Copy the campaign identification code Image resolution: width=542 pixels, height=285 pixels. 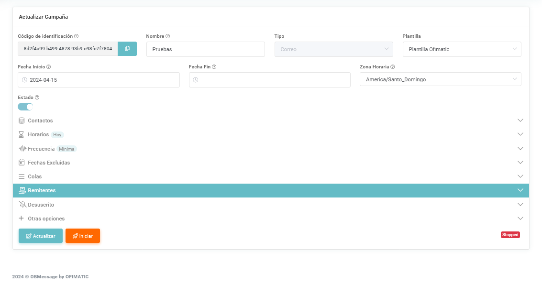click(127, 49)
